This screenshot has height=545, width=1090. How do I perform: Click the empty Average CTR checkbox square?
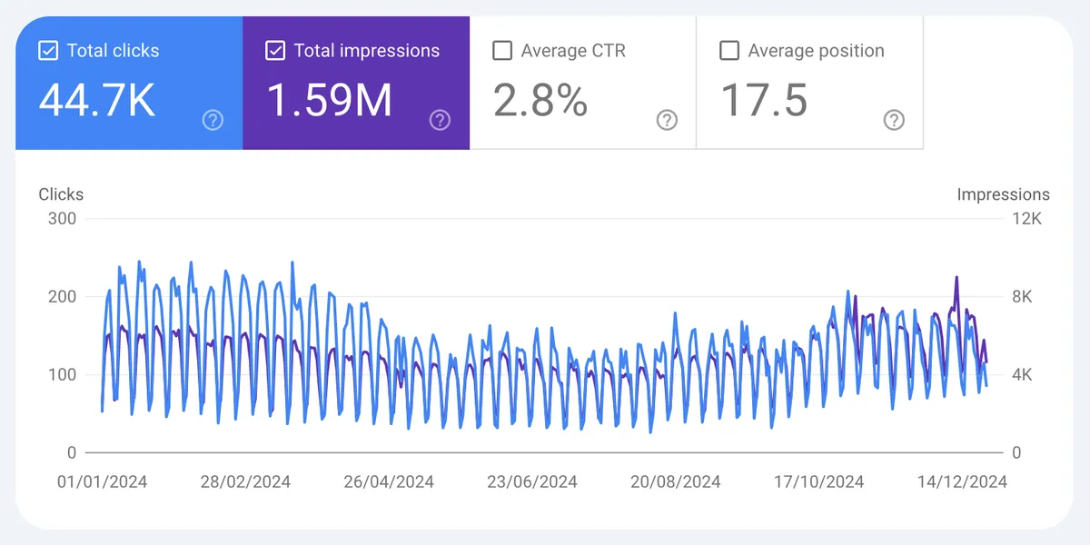pyautogui.click(x=502, y=51)
